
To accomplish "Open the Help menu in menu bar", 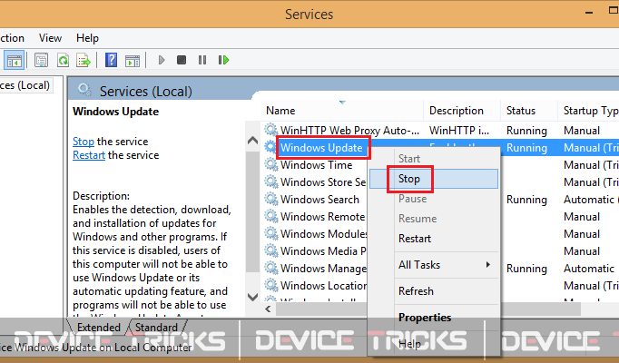I will tap(87, 38).
